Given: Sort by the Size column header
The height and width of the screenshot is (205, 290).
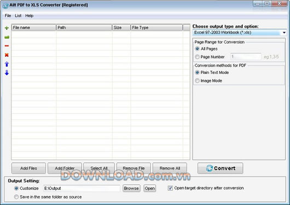Looking at the screenshot, I should 121,27.
